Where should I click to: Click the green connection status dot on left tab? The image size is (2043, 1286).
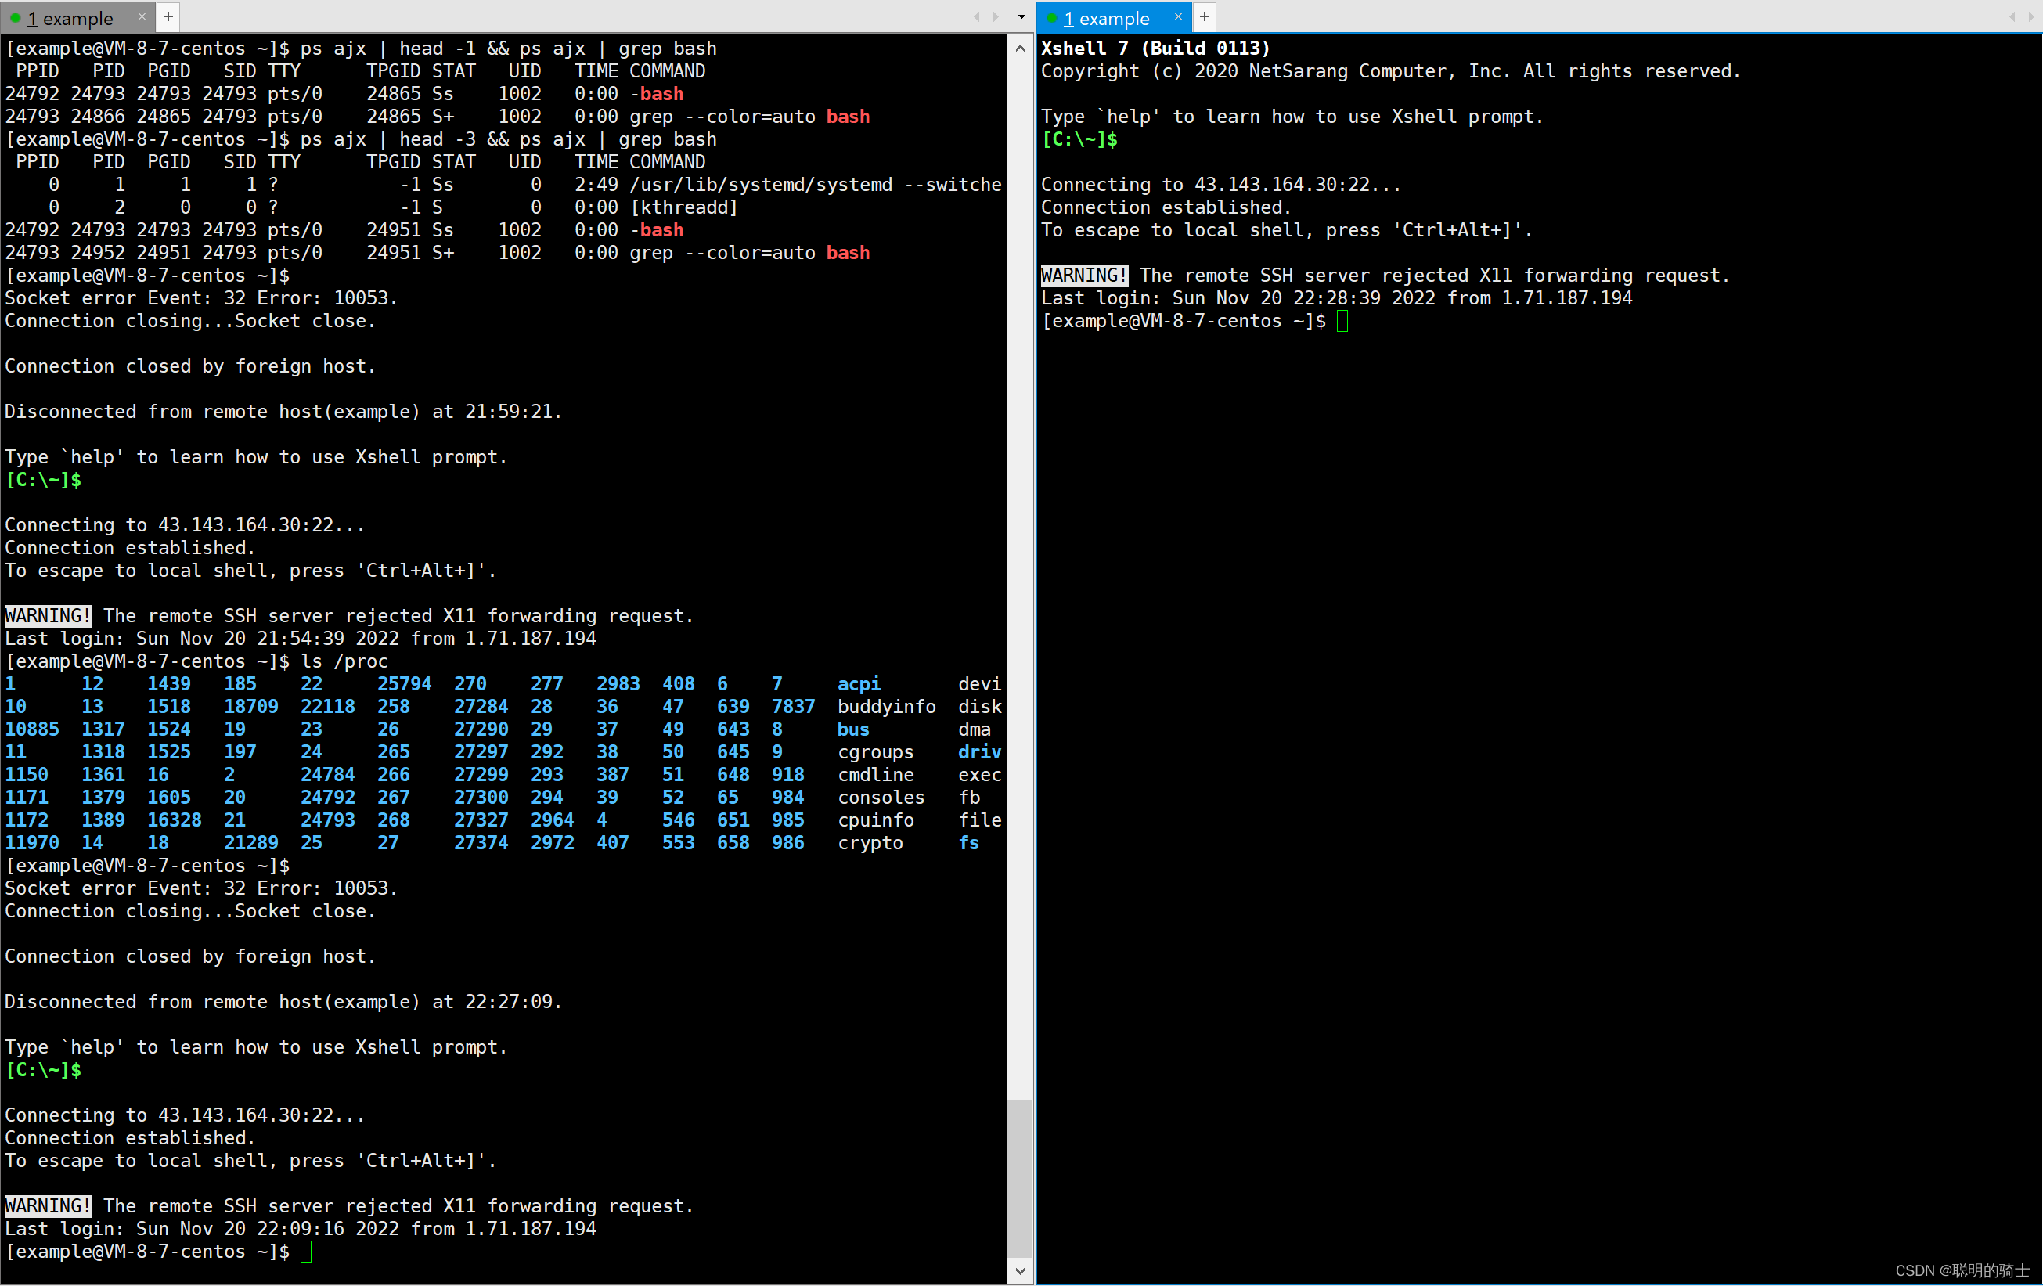(x=16, y=18)
